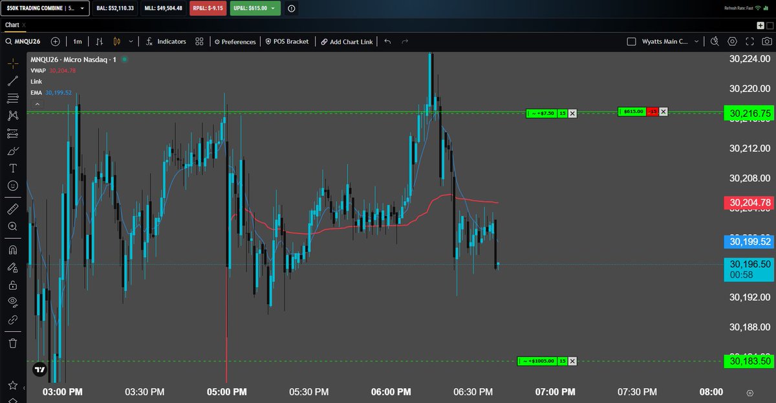
Task: Expand the chart type dropdown arrow
Action: point(131,41)
